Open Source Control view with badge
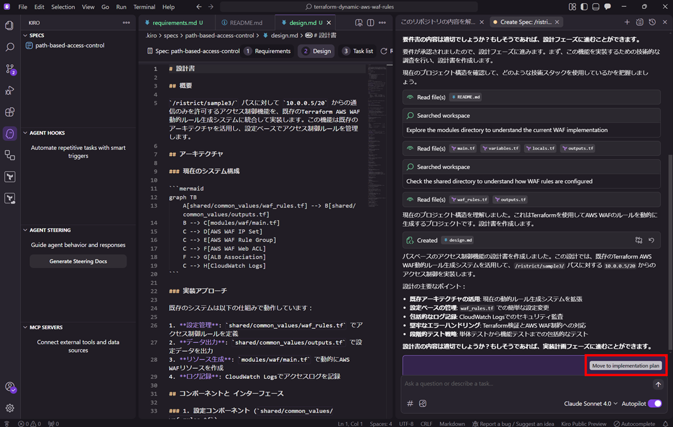 (x=9, y=69)
